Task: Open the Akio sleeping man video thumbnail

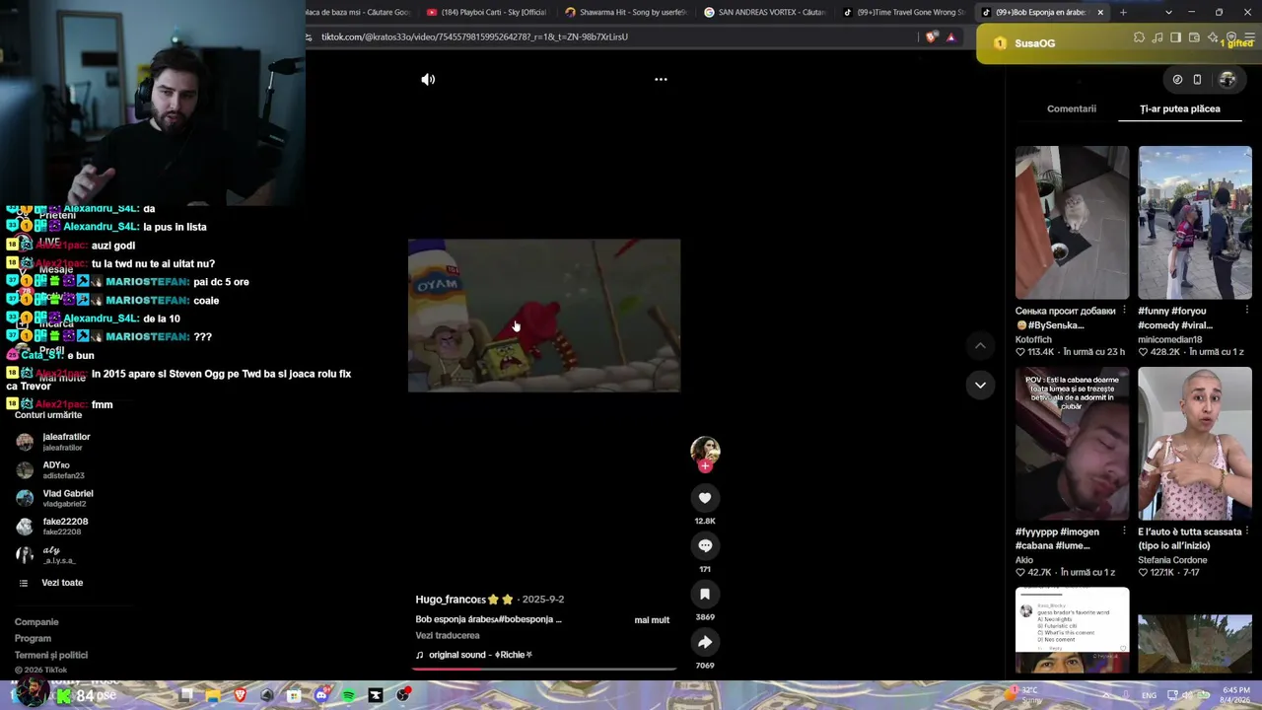Action: 1073,444
